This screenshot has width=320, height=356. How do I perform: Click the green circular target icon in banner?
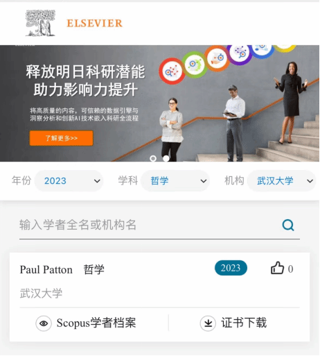195,65
